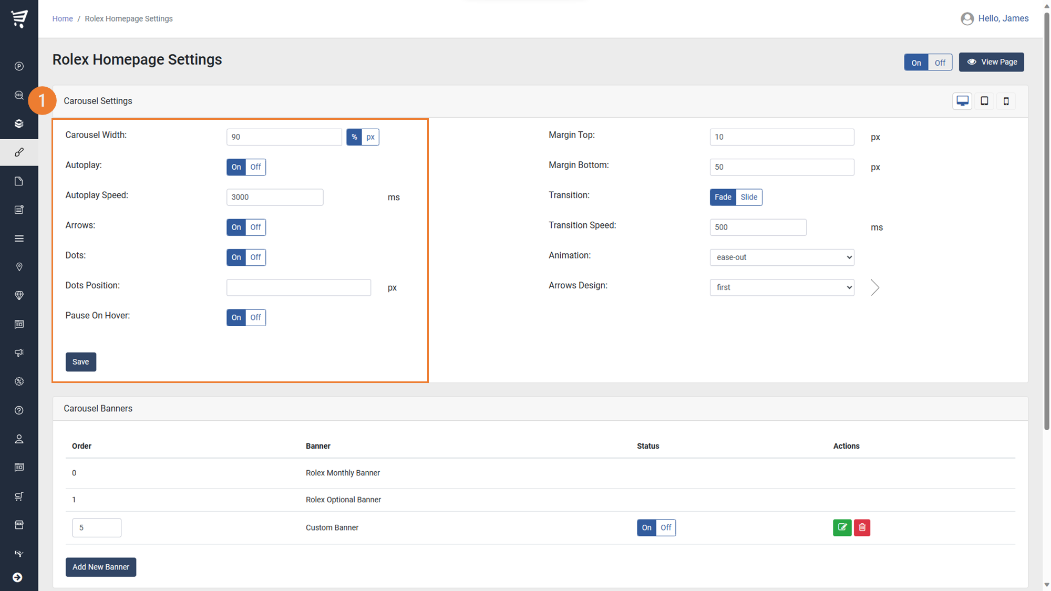Open the Animation ease-out dropdown
This screenshot has height=591, width=1051.
[x=781, y=257]
